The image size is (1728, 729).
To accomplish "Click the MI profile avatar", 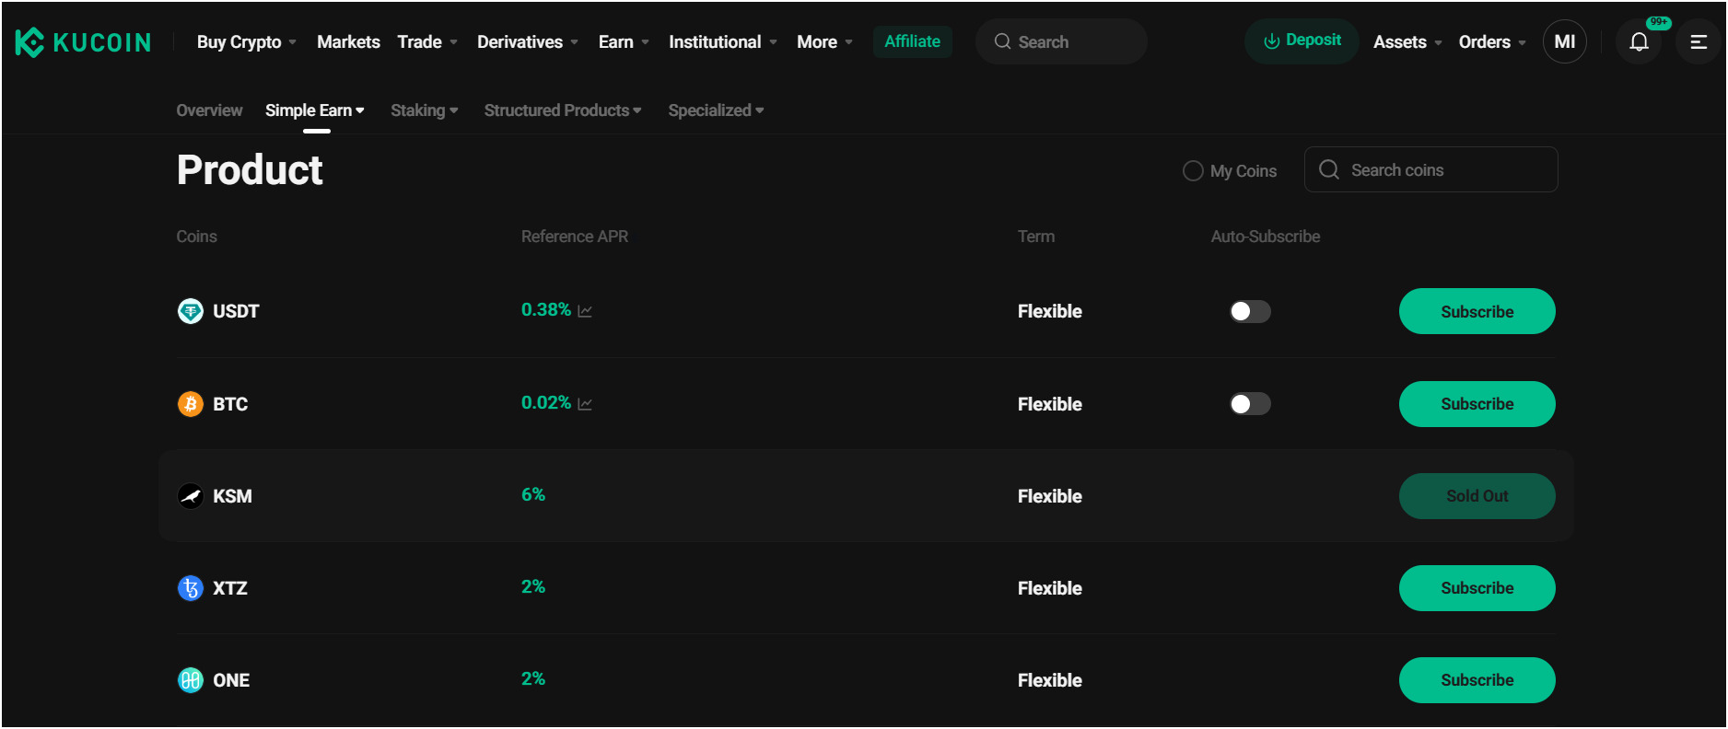I will [1564, 42].
